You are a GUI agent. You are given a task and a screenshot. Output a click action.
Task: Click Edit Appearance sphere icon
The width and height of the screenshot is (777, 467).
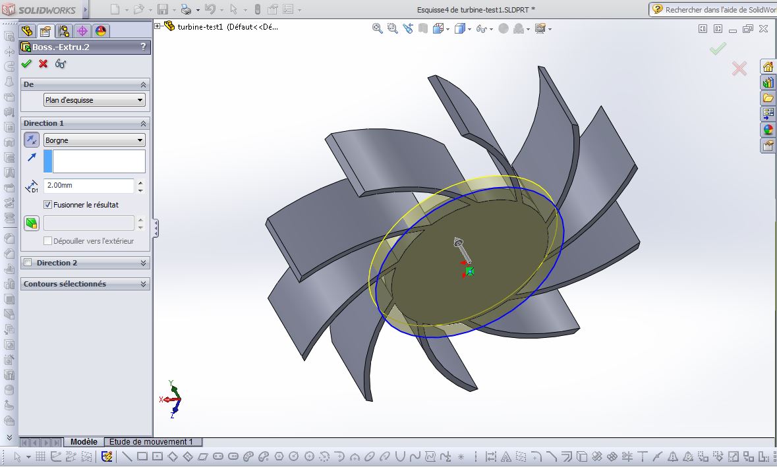coord(504,29)
